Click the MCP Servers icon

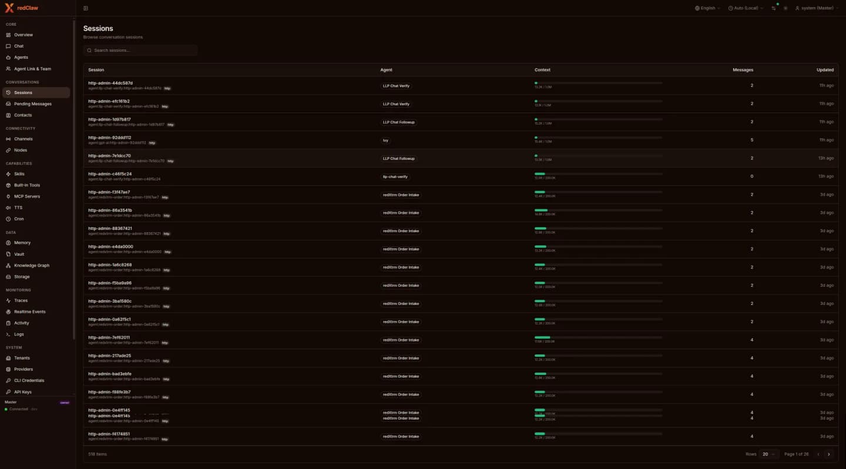[8, 196]
